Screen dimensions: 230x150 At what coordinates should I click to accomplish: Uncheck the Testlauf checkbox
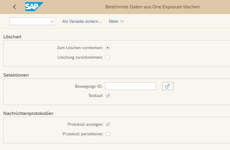point(108,96)
